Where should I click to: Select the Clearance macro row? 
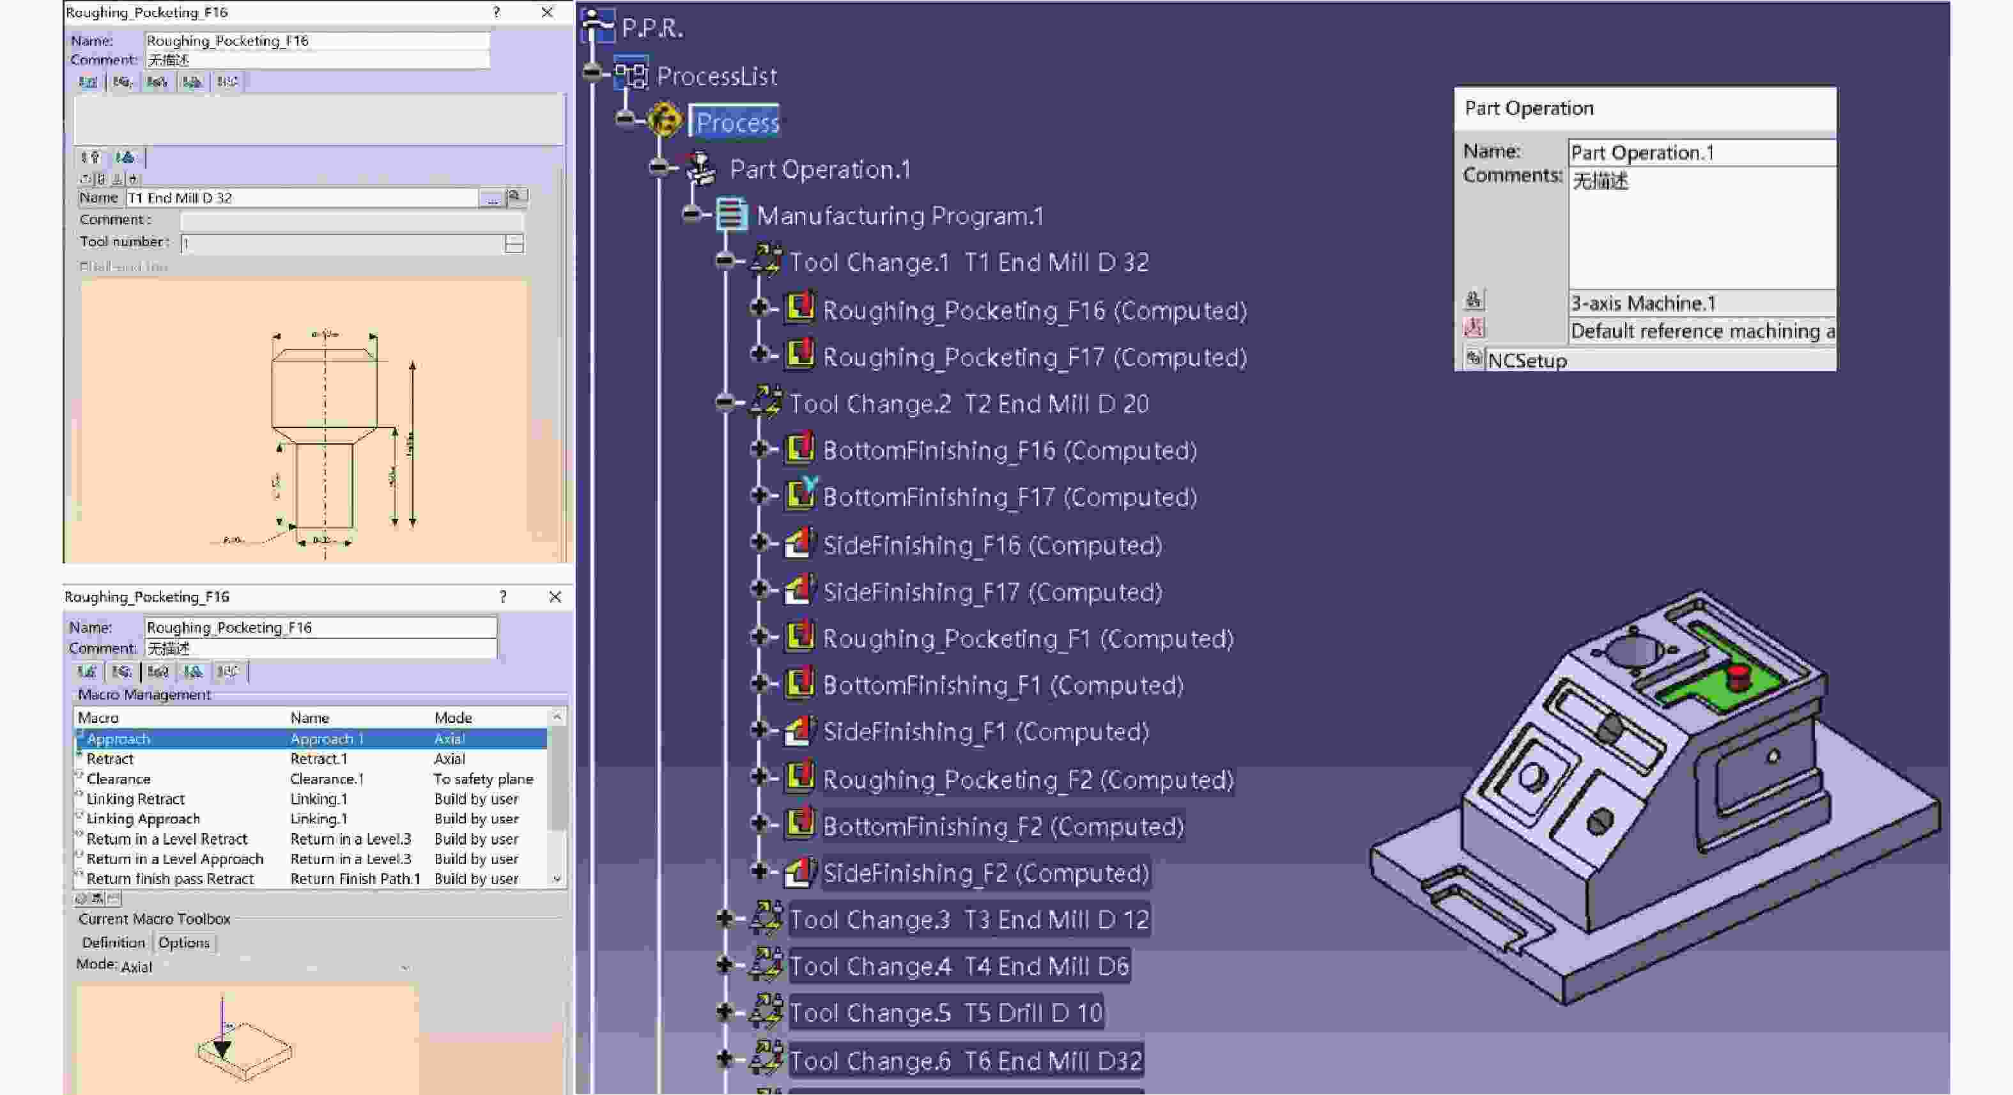click(118, 779)
